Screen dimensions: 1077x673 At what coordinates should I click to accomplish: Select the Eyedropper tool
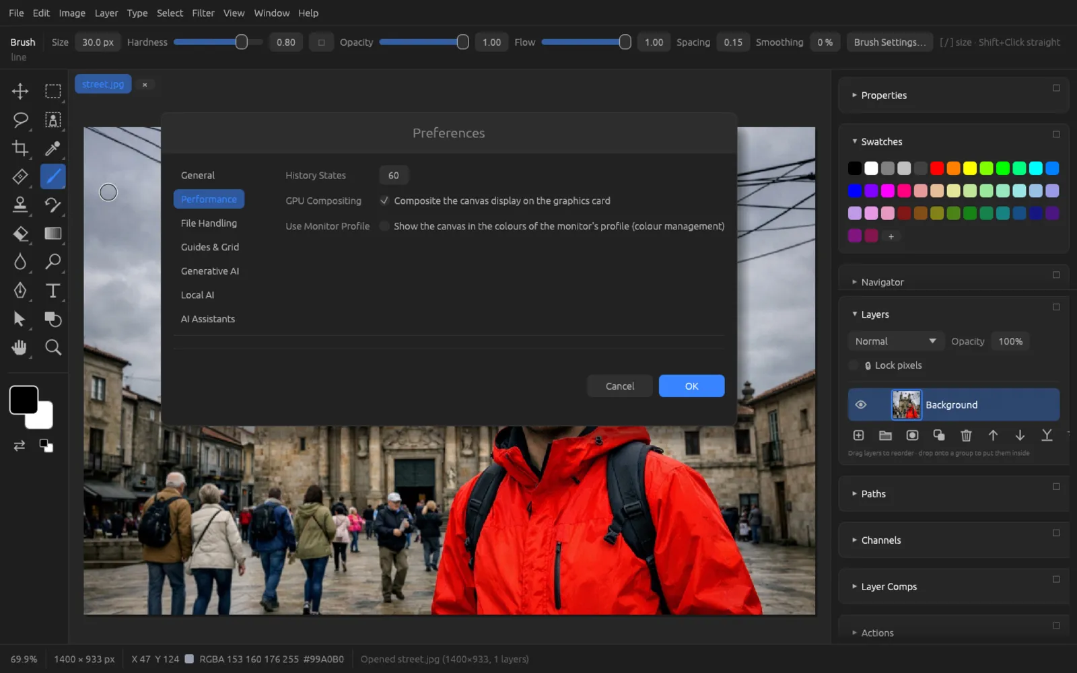53,148
